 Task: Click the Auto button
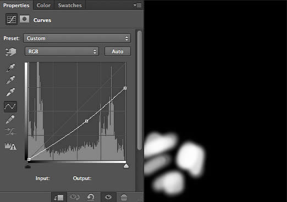point(118,52)
